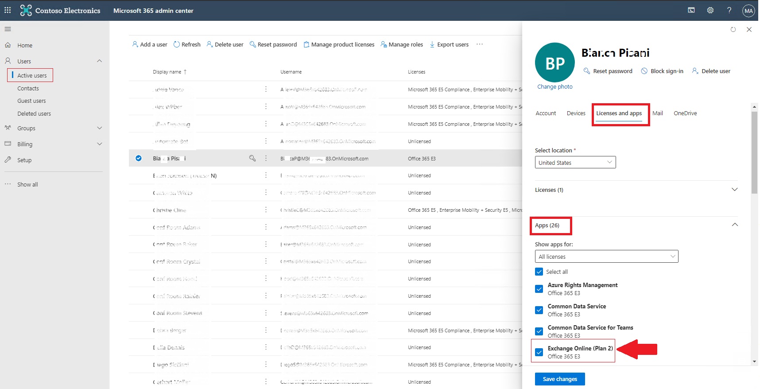This screenshot has width=760, height=389.
Task: Open more options for Bianca Pisani row
Action: (x=266, y=158)
